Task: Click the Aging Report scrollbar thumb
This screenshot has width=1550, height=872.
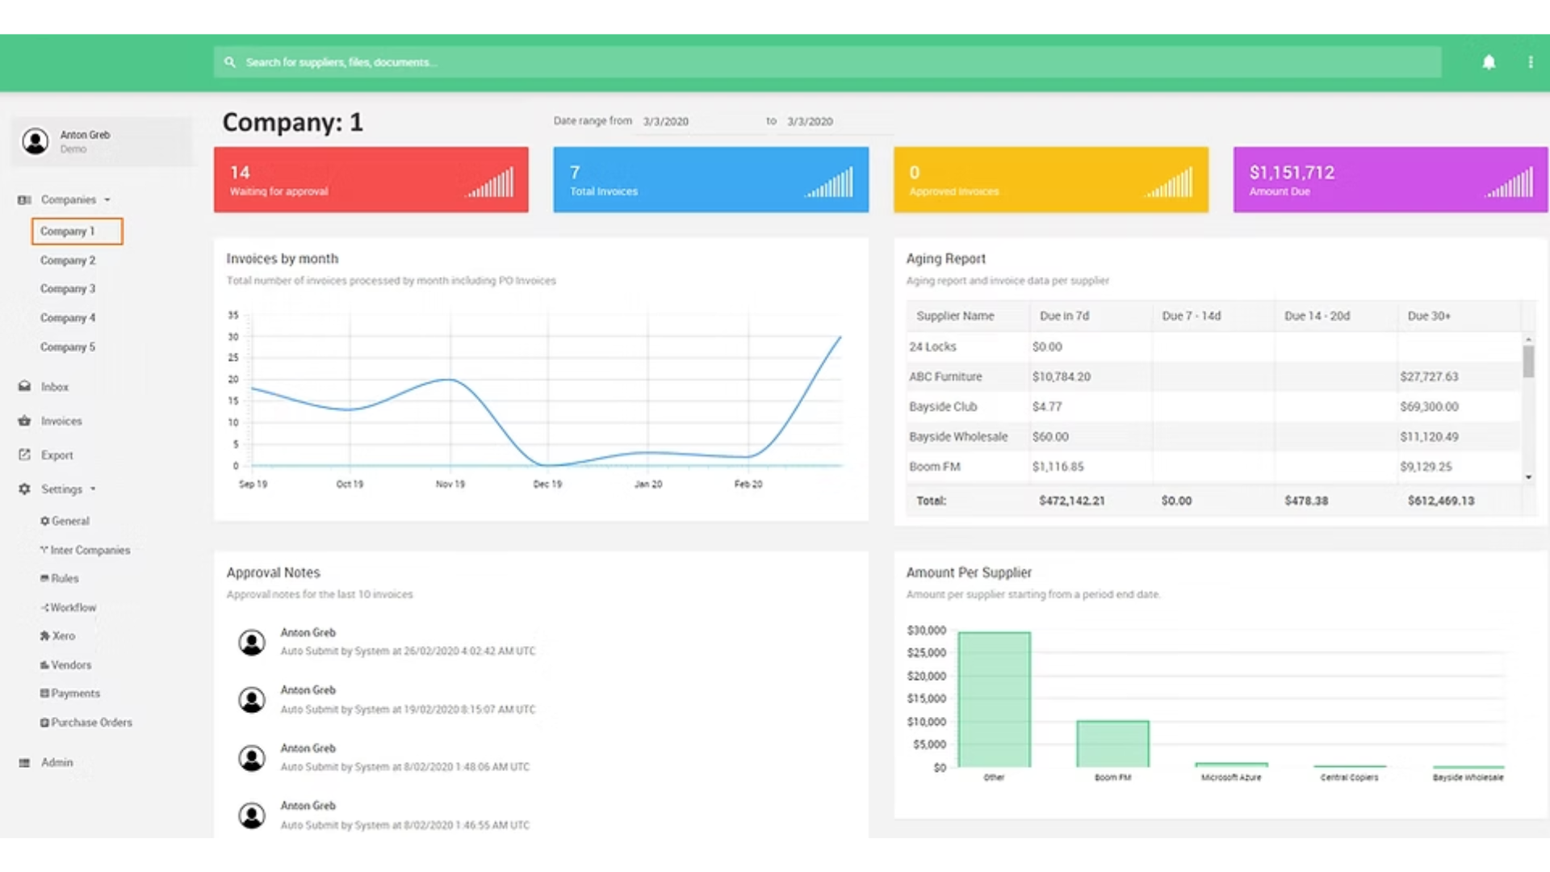Action: pyautogui.click(x=1528, y=361)
